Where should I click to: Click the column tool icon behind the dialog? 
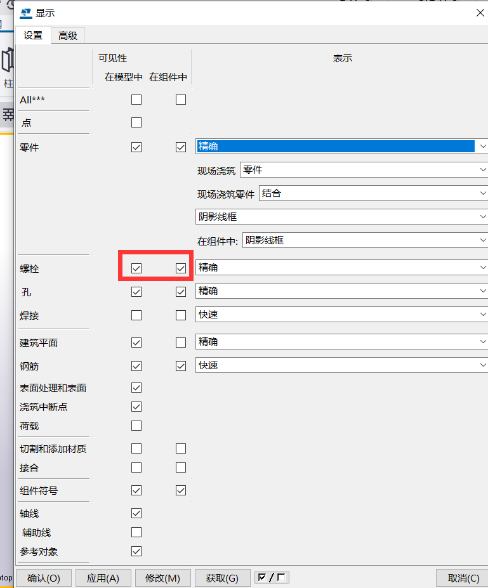pos(7,60)
